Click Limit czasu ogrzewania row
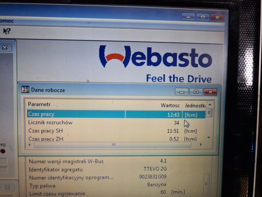Screen dimensions: 262x197 click(x=107, y=193)
